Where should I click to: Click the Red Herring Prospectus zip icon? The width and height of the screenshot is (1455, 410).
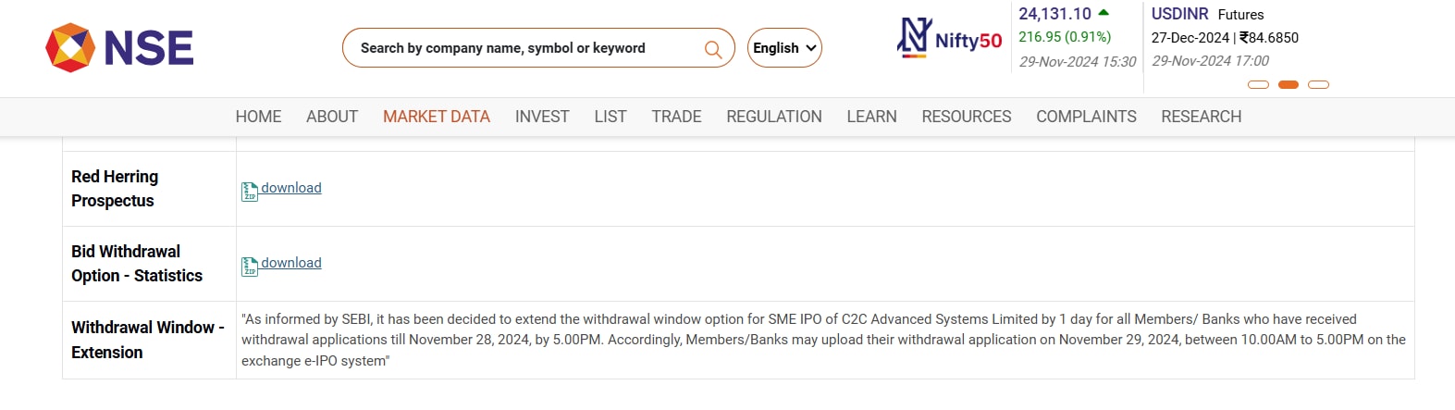pyautogui.click(x=250, y=192)
